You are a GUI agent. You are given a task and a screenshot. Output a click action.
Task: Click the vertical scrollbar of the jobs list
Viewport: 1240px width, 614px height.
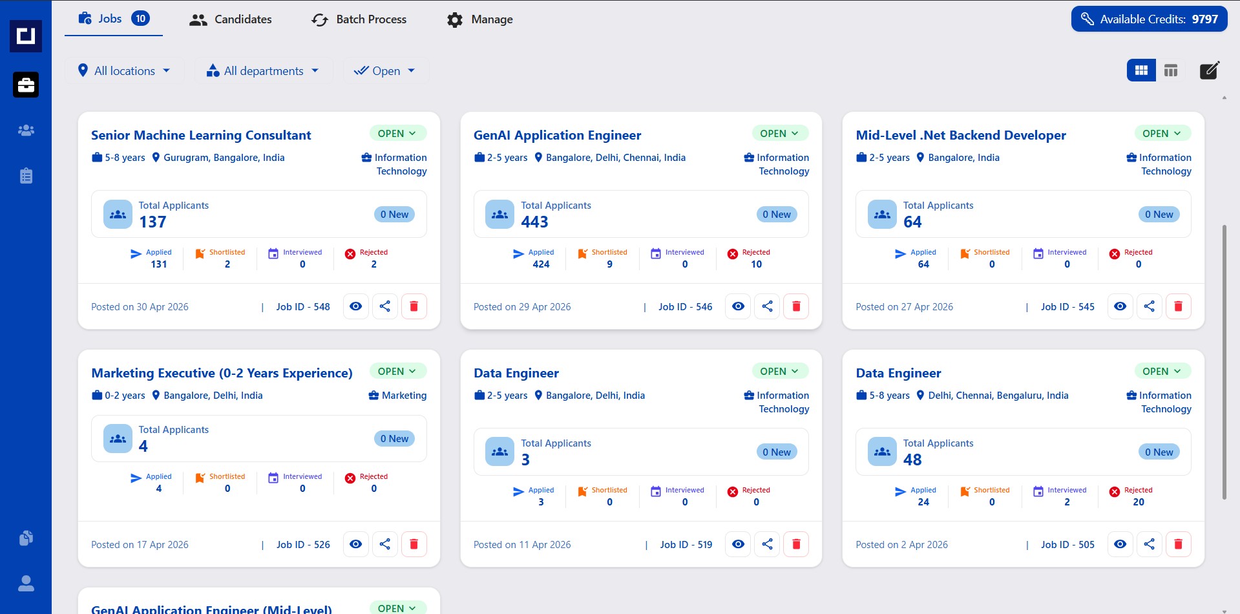point(1224,362)
